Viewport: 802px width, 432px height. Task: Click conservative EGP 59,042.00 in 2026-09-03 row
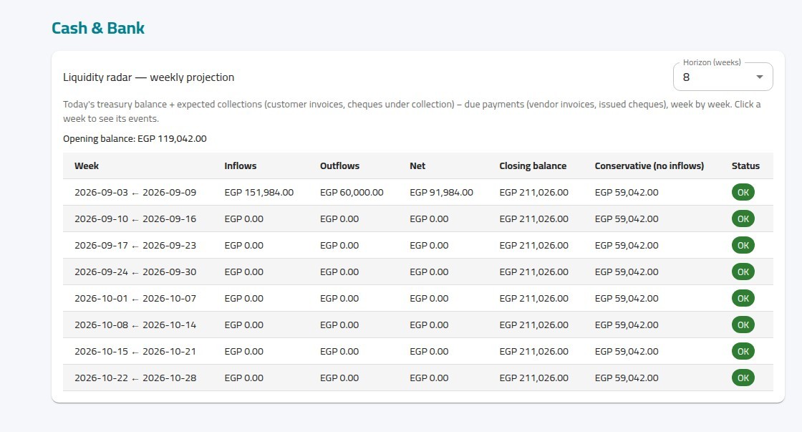pyautogui.click(x=626, y=193)
